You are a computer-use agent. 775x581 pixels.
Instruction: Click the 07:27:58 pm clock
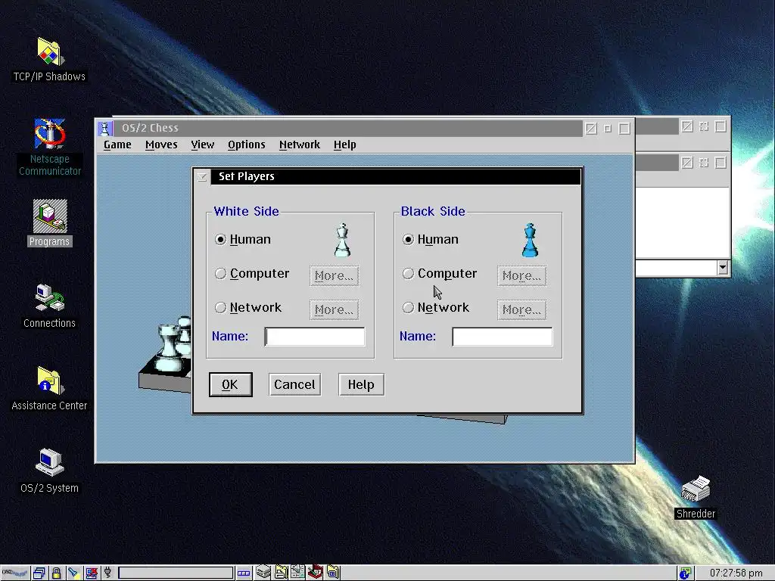pyautogui.click(x=736, y=573)
